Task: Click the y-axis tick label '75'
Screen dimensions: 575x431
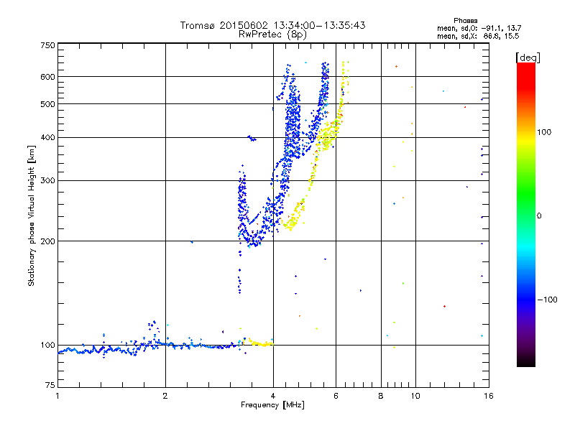Action: [x=50, y=385]
